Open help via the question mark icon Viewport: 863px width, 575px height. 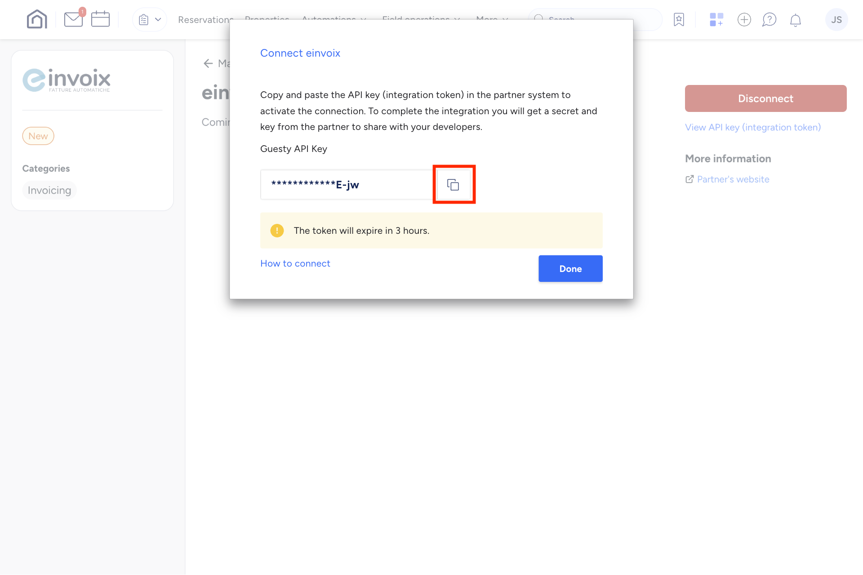[770, 19]
